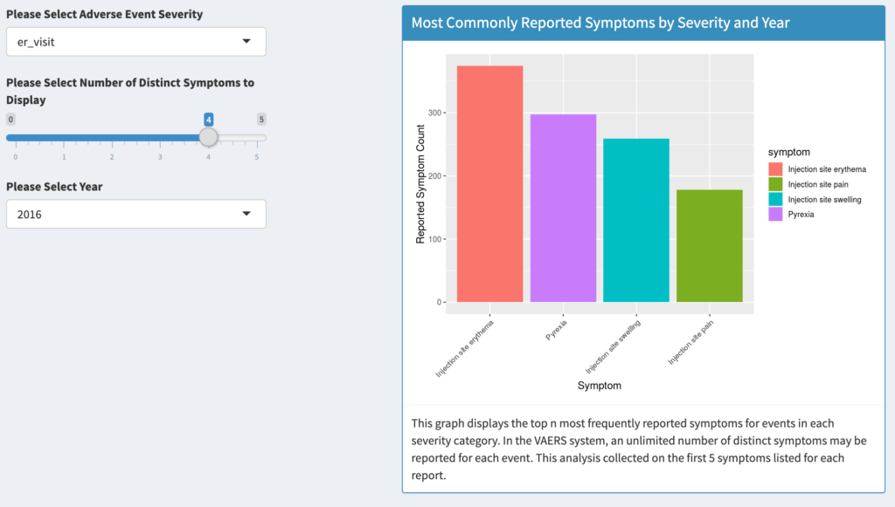Click the red Injection site erythema bar
Image resolution: width=895 pixels, height=507 pixels.
[x=489, y=184]
